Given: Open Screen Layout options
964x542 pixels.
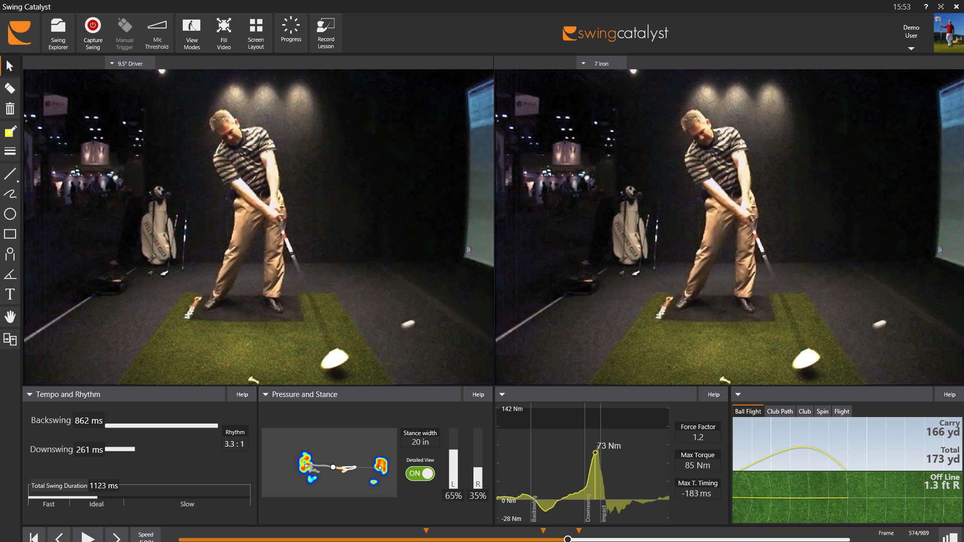Looking at the screenshot, I should tap(256, 26).
